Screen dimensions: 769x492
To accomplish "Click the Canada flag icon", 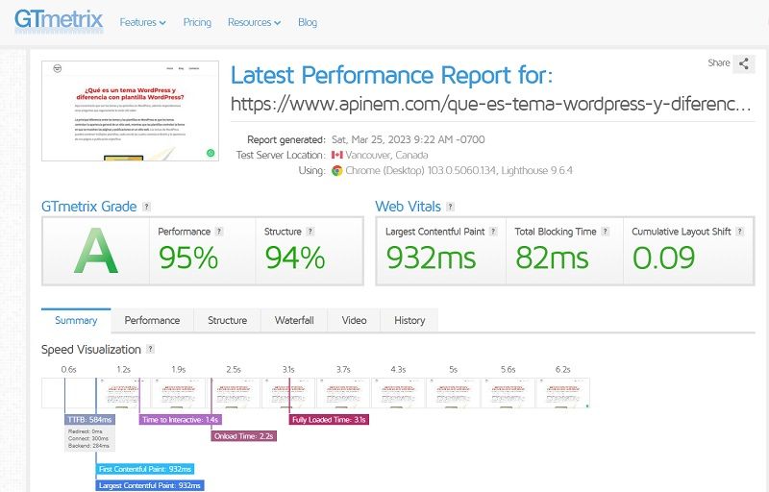I will coord(337,155).
